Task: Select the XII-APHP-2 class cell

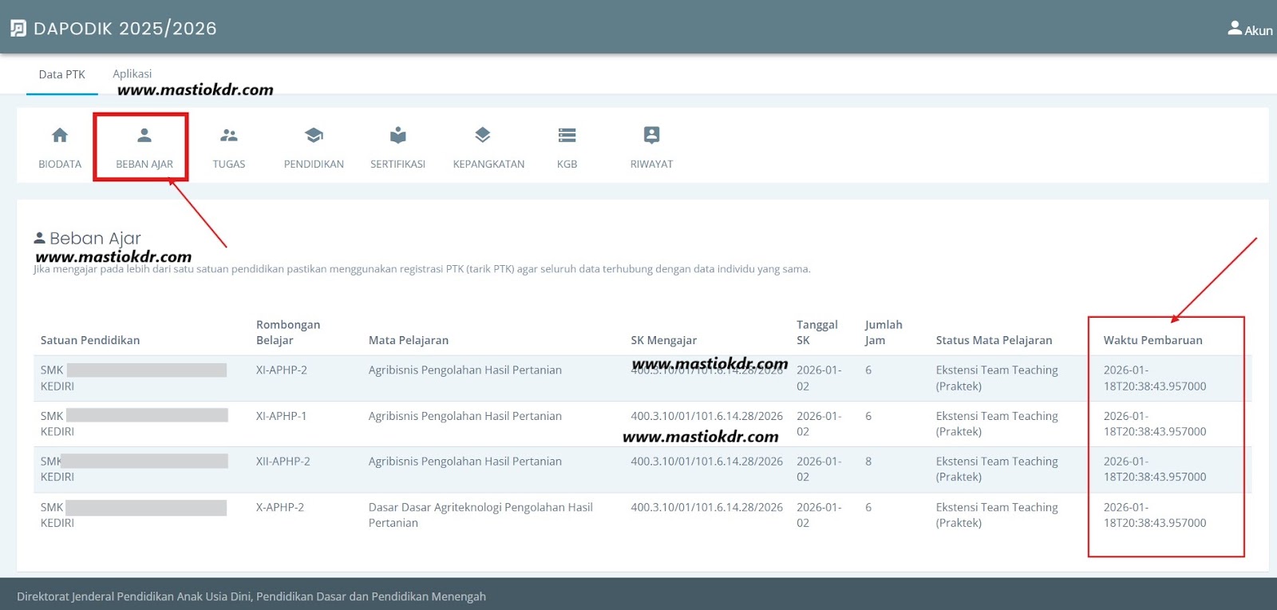Action: [x=283, y=461]
